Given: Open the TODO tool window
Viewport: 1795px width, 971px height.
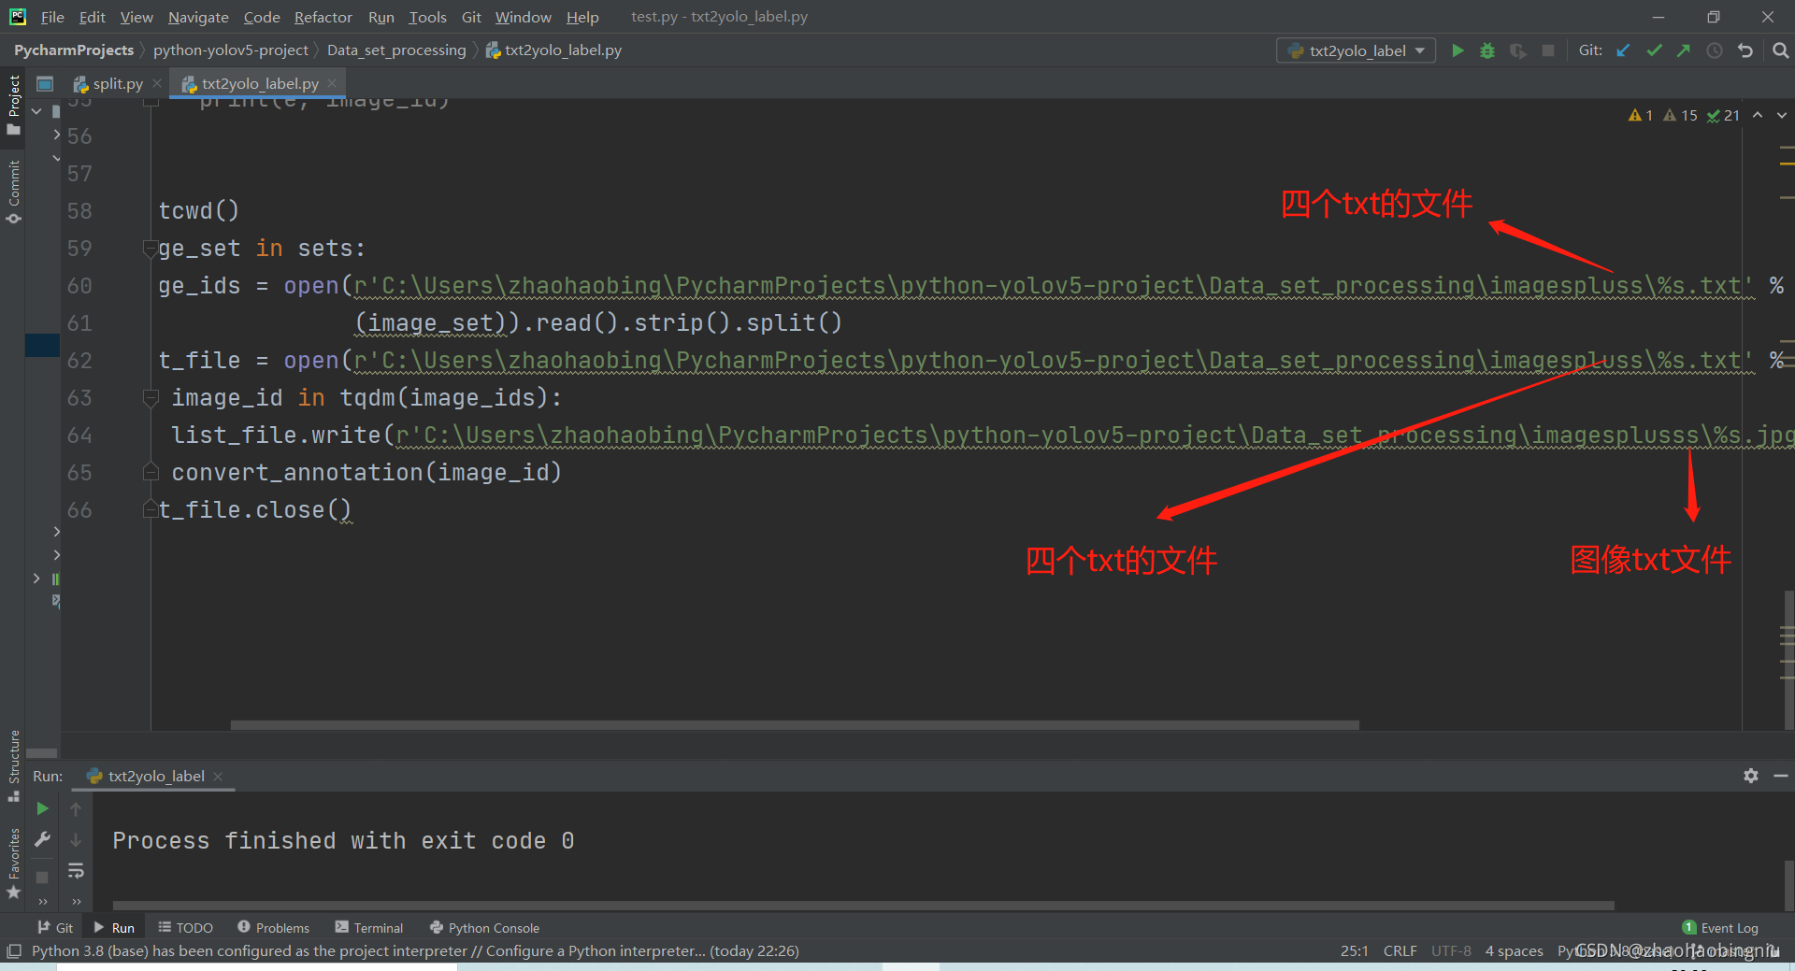Looking at the screenshot, I should pos(185,928).
